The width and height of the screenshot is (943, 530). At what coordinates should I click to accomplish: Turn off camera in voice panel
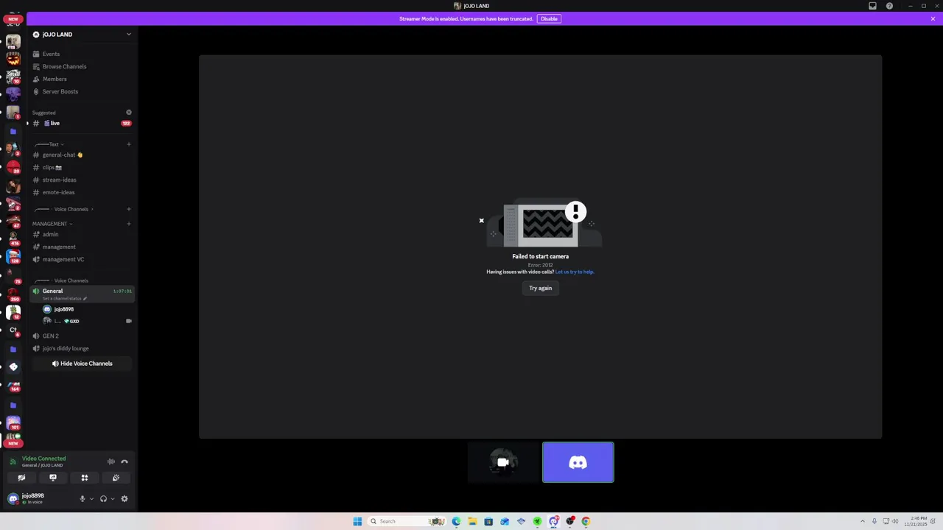[x=21, y=478]
